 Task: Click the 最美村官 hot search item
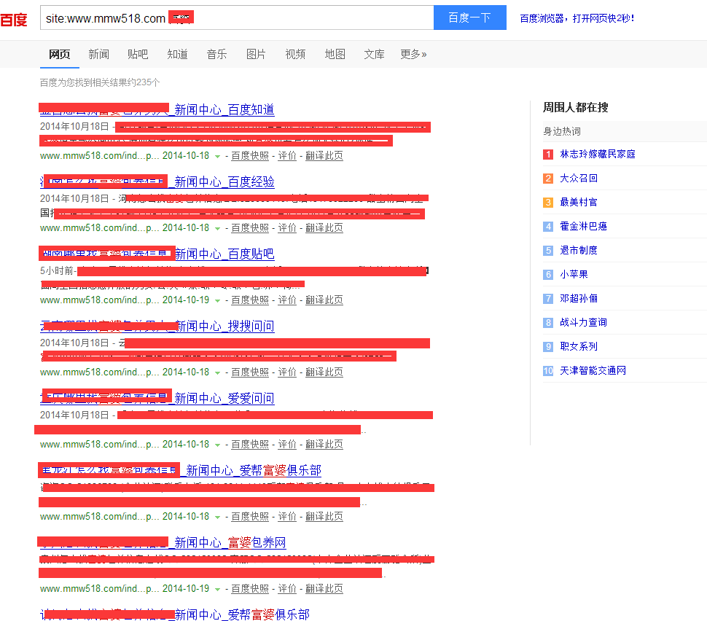579,202
